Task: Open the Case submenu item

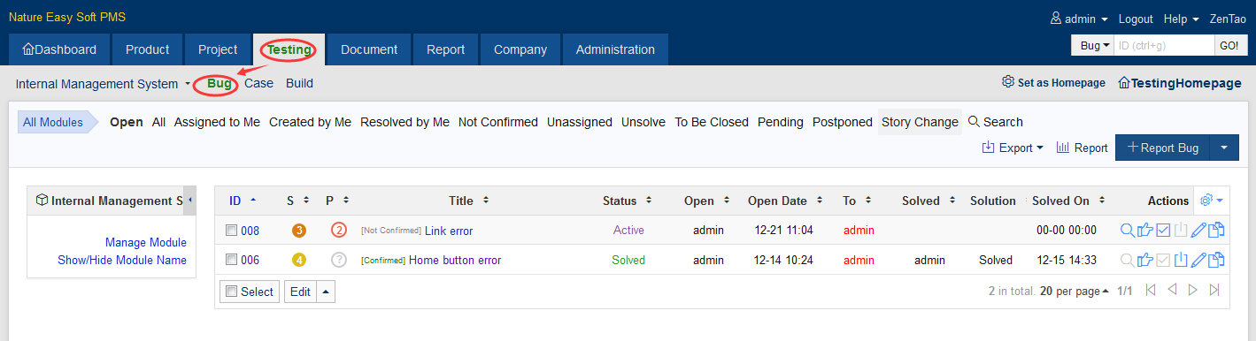Action: (259, 84)
